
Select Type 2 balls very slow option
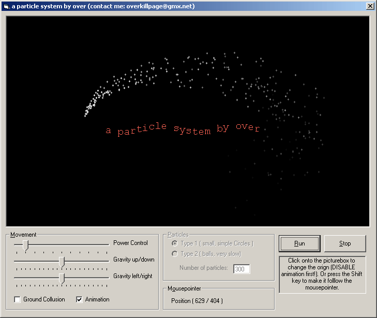point(175,254)
